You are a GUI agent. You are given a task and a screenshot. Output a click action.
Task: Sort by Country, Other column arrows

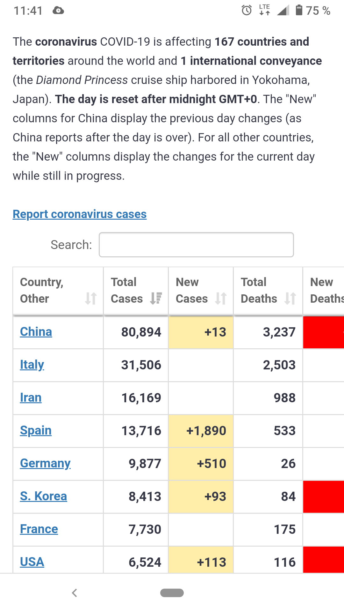(91, 299)
